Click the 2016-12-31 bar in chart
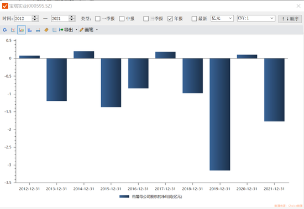The width and height of the screenshot is (304, 209). pyautogui.click(x=138, y=73)
